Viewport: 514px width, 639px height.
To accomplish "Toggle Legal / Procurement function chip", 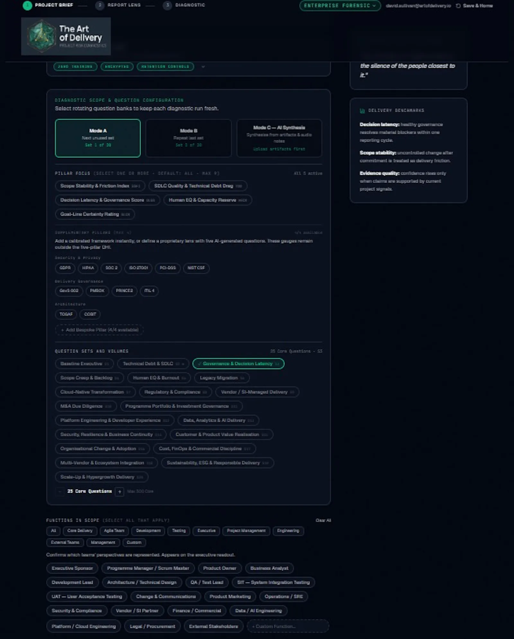I will 153,626.
